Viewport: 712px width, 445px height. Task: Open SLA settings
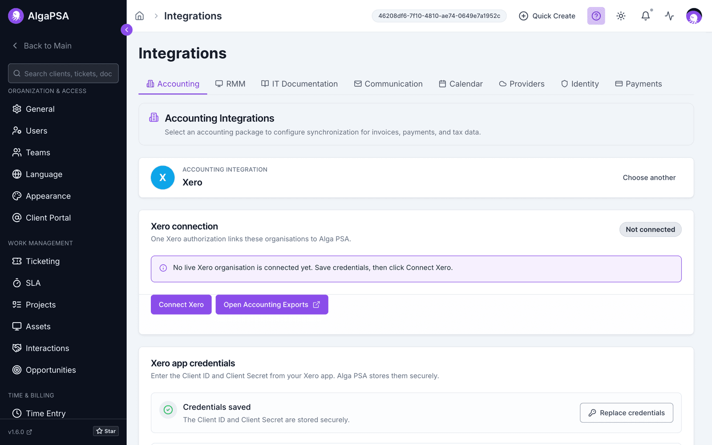click(63, 283)
